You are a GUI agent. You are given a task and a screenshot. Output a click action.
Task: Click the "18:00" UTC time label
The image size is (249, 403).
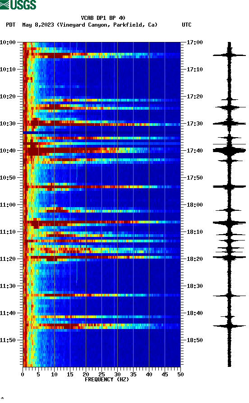point(194,205)
